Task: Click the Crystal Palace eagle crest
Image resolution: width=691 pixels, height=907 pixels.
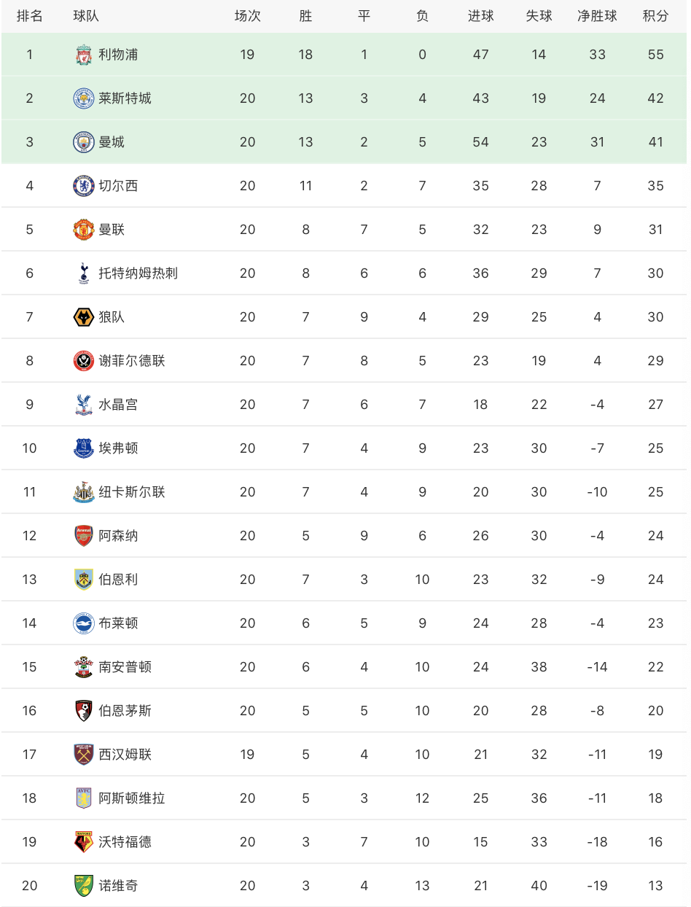Action: (84, 405)
